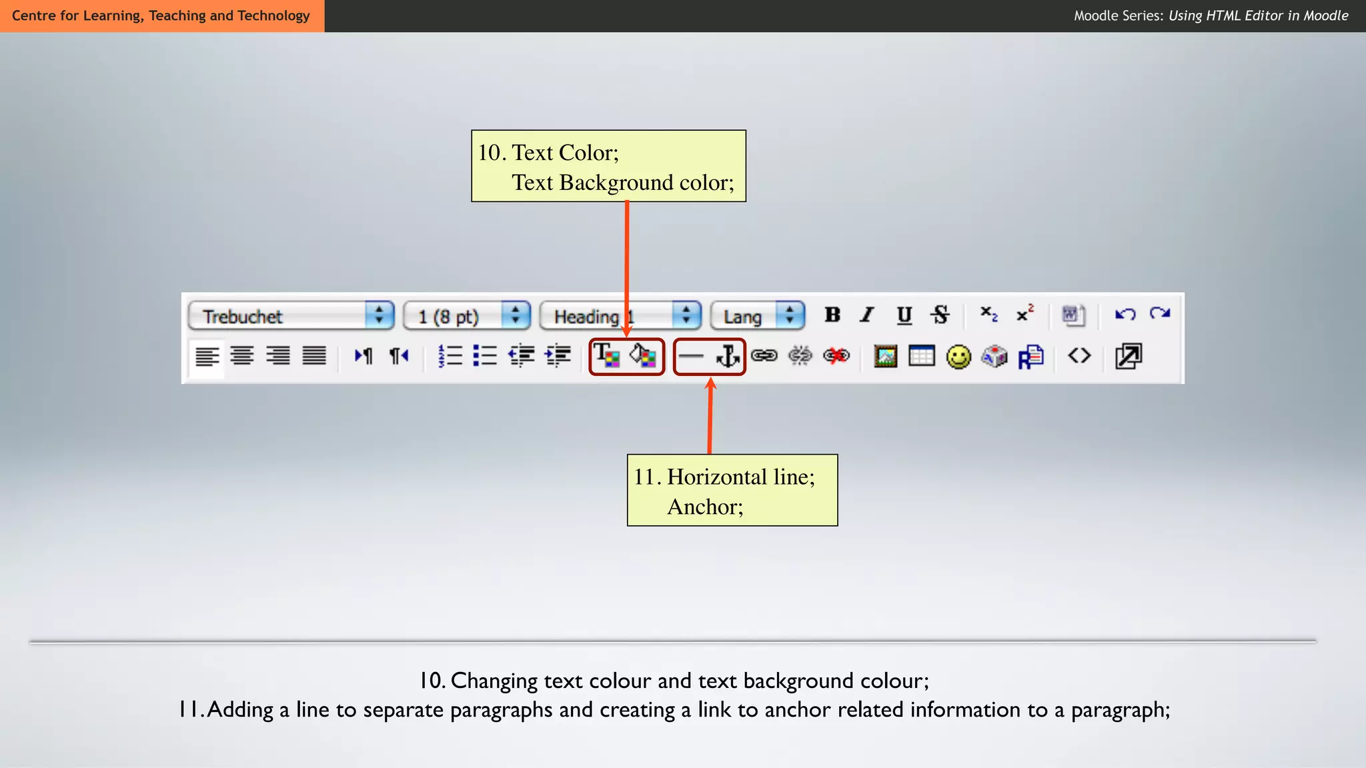This screenshot has height=768, width=1366.
Task: Open the text color picker icon
Action: 607,356
